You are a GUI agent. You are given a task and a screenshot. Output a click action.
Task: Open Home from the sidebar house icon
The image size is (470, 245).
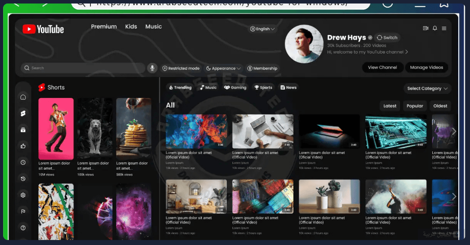coord(23,97)
